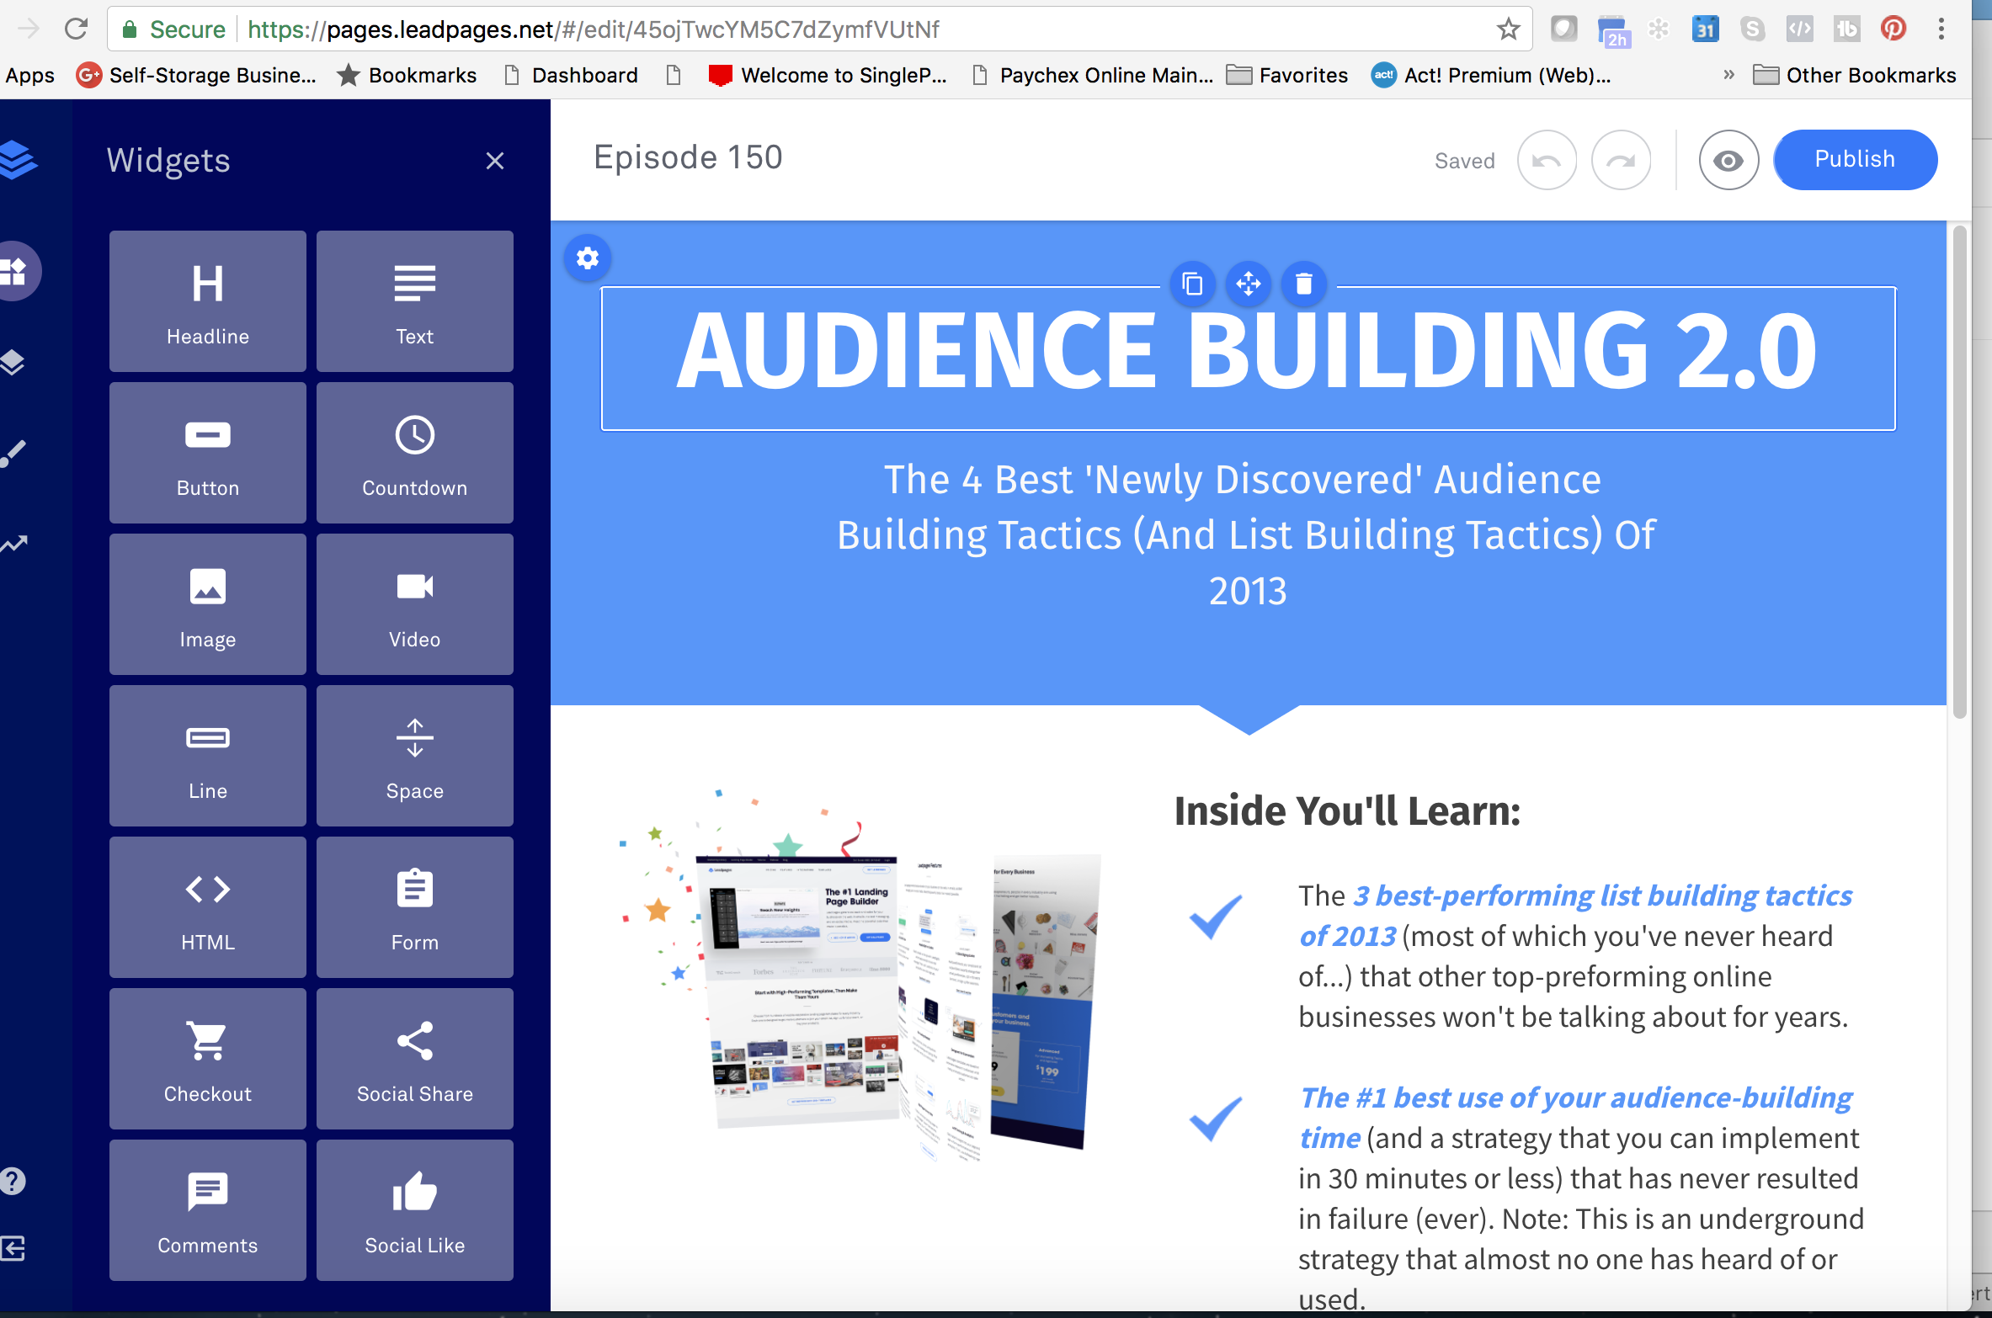Click the move/drag element icon
The height and width of the screenshot is (1318, 1992).
pos(1249,285)
